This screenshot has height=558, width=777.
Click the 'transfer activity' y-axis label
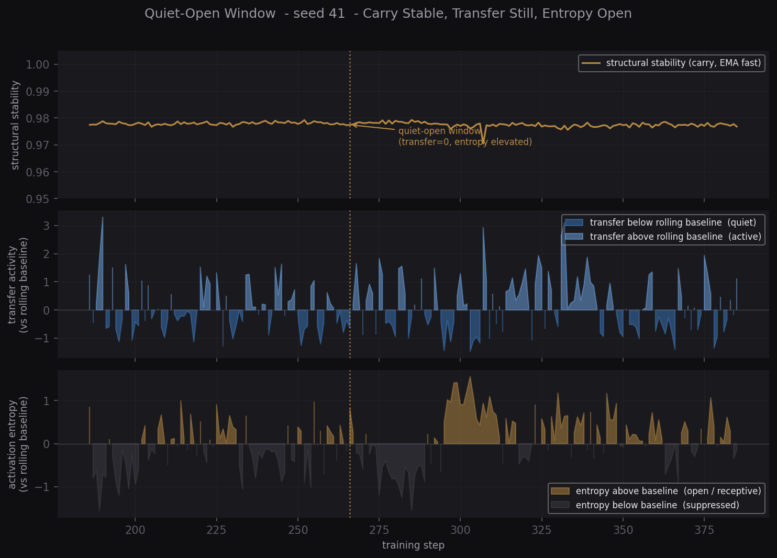point(17,285)
